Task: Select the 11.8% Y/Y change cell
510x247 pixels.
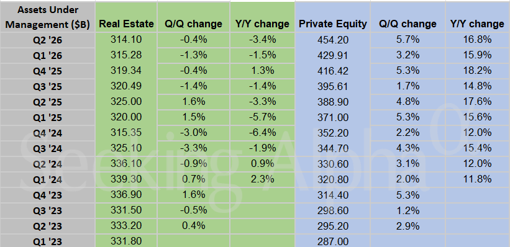Action: [x=477, y=180]
